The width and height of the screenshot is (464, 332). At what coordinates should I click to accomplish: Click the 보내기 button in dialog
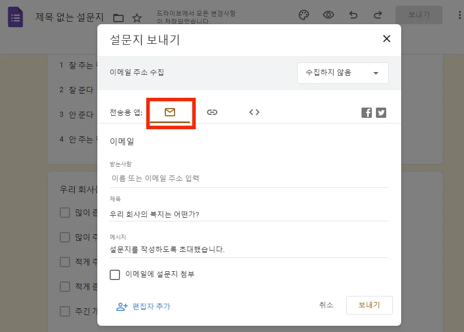click(369, 305)
